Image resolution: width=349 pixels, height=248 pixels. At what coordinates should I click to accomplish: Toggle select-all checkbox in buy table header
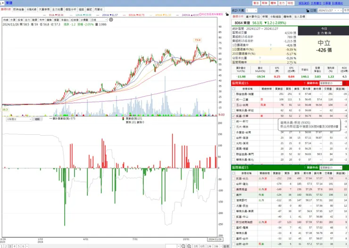point(233,89)
